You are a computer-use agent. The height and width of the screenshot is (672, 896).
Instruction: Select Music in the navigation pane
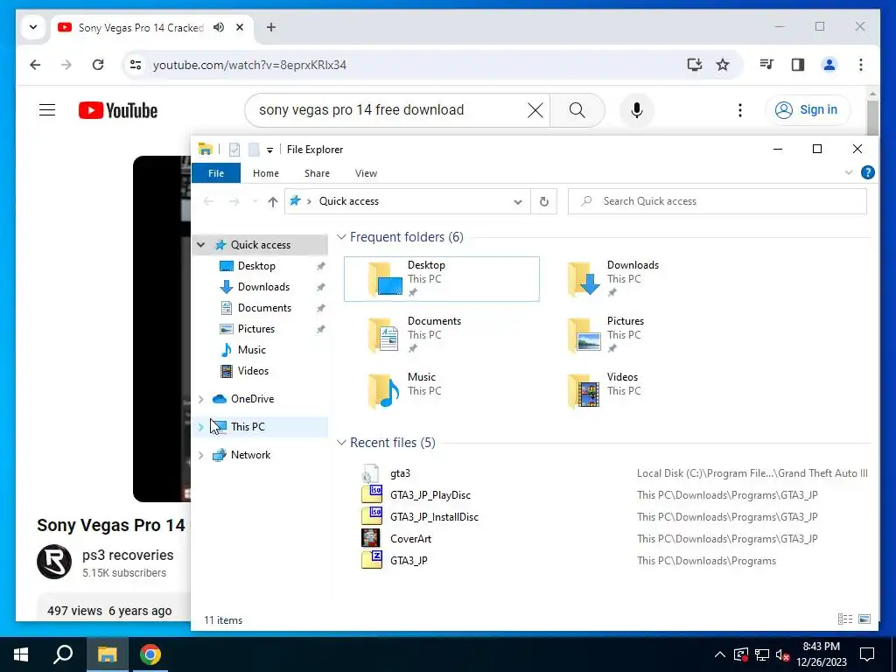coord(251,350)
